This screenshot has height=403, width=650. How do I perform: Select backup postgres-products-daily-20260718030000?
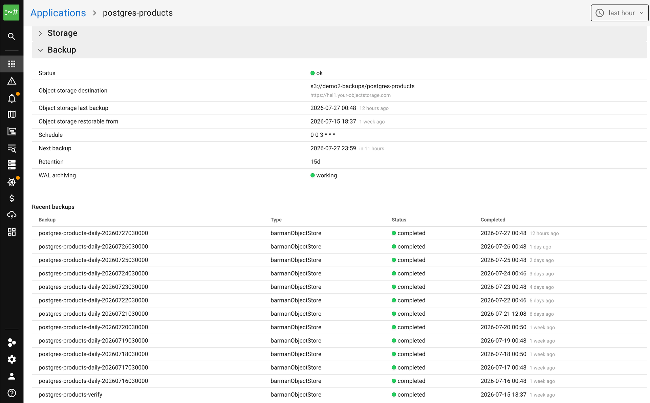tap(93, 354)
